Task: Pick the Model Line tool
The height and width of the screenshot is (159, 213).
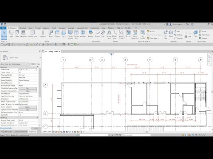Action: click(114, 35)
